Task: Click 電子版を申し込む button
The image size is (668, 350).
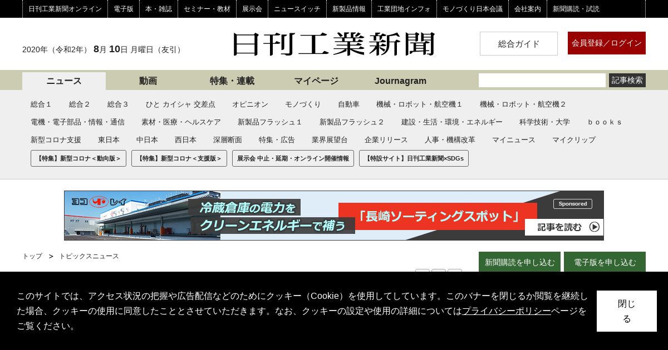Action: [x=605, y=262]
